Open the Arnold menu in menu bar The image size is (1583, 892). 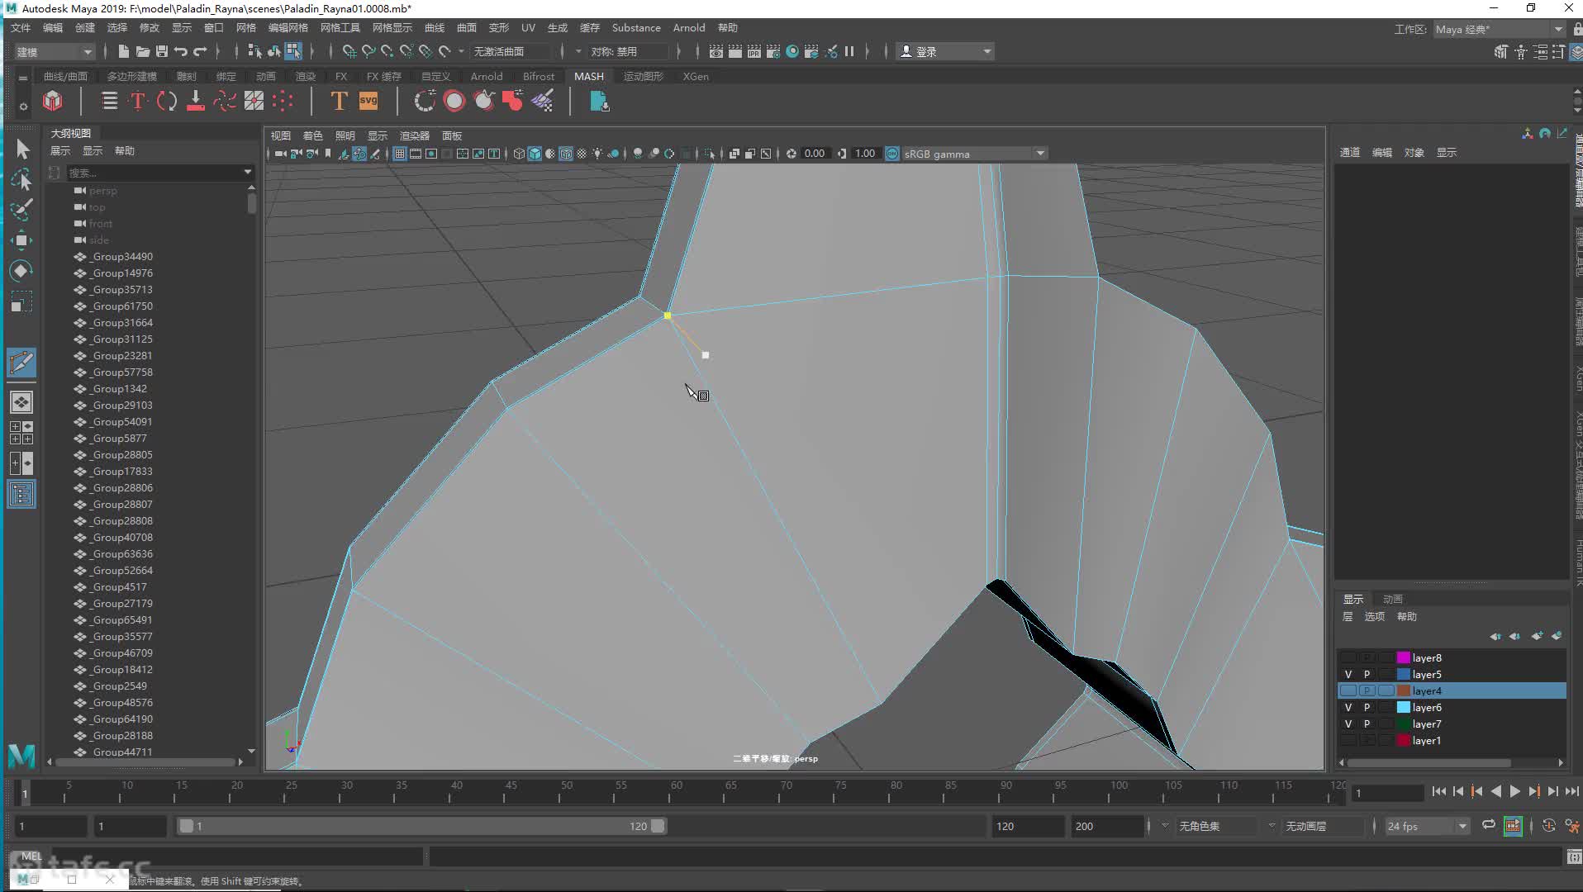pyautogui.click(x=689, y=28)
